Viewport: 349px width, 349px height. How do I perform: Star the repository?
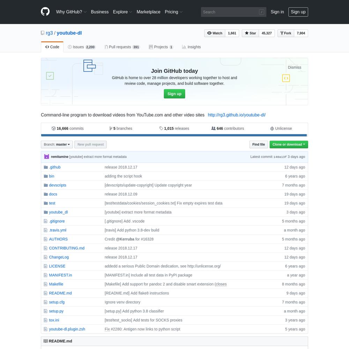pos(250,33)
